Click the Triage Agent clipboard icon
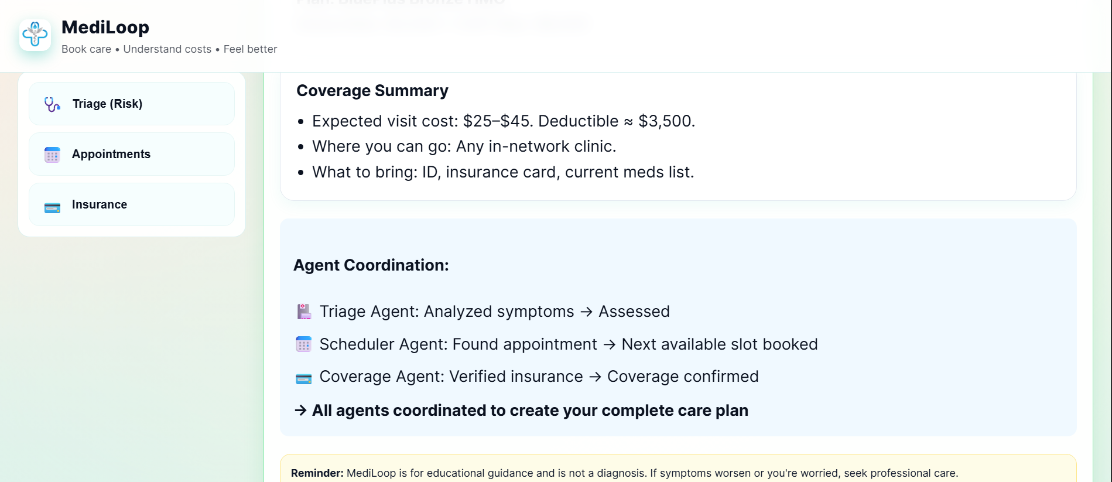This screenshot has width=1112, height=482. 304,312
